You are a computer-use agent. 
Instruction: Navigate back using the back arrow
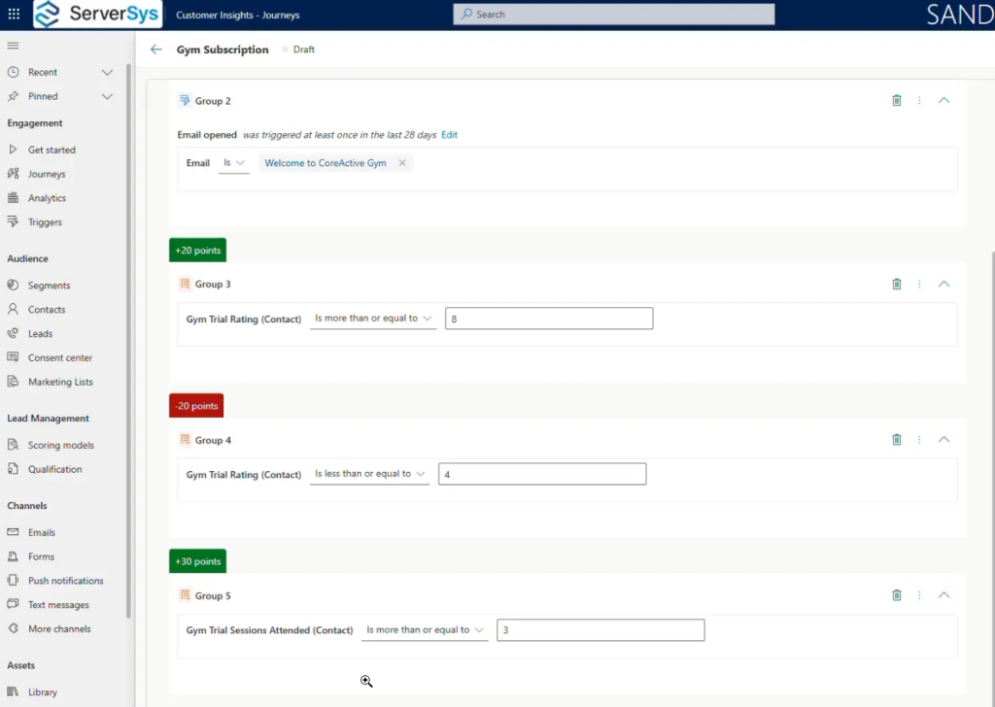155,49
